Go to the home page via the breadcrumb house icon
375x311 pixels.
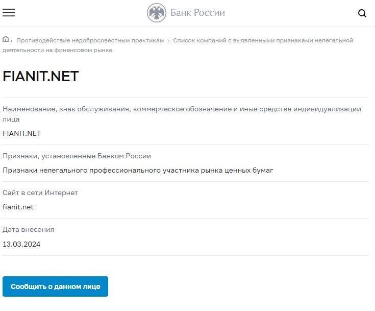point(6,40)
